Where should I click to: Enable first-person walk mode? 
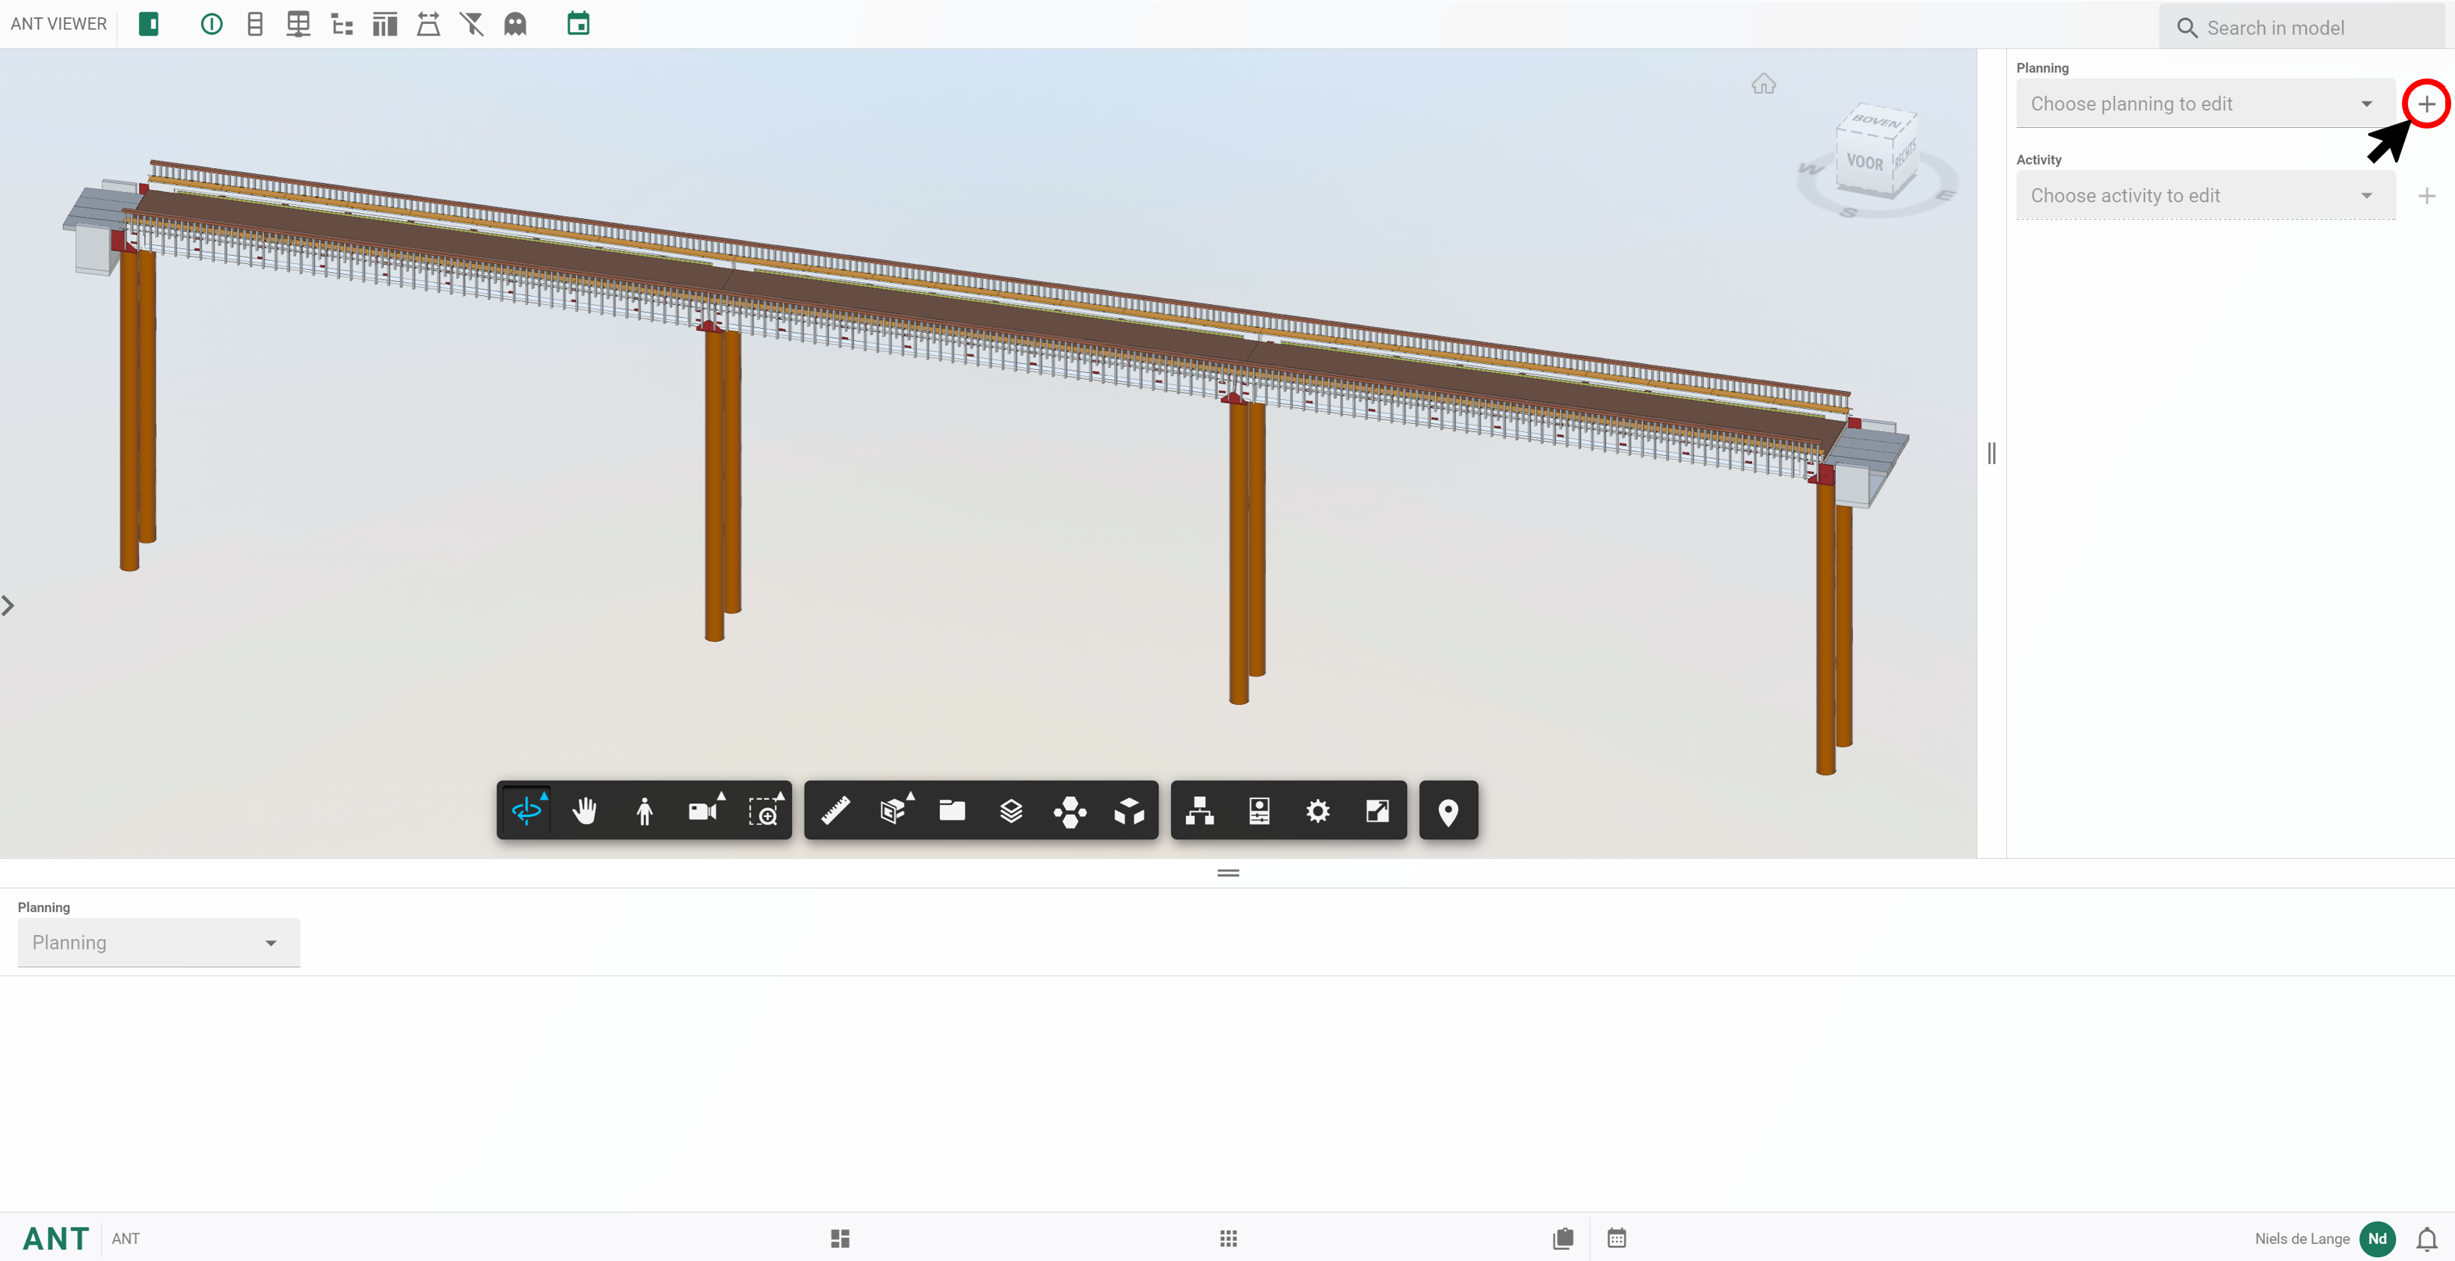645,810
